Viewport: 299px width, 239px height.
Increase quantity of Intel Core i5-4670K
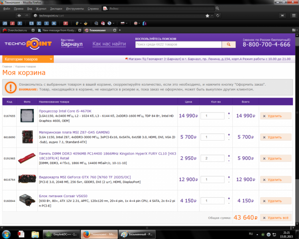pos(229,114)
